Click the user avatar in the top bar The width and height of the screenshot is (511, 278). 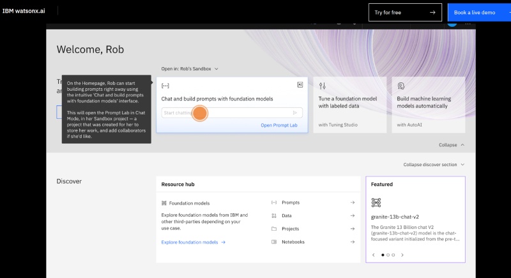pos(452,24)
